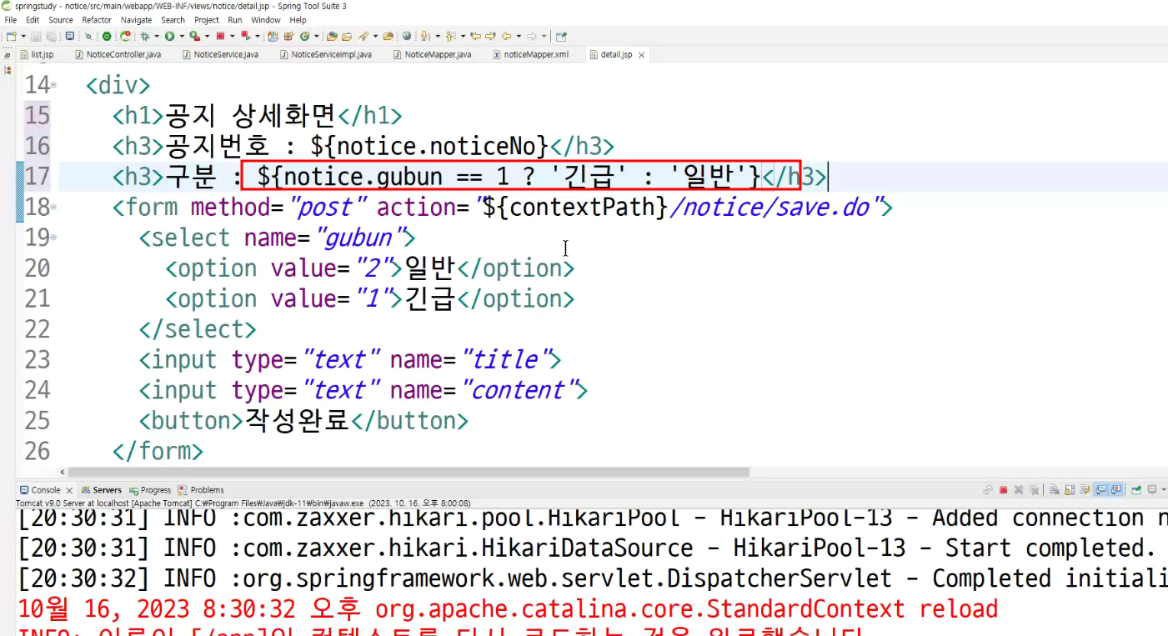Expand the dropdown beside the red Stop icon
Screen dimensions: 1168x636
[x=232, y=36]
